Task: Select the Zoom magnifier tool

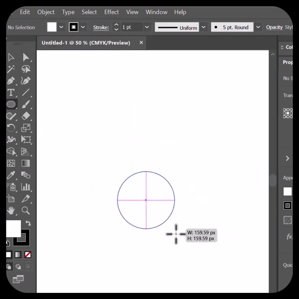Action: 26,211
